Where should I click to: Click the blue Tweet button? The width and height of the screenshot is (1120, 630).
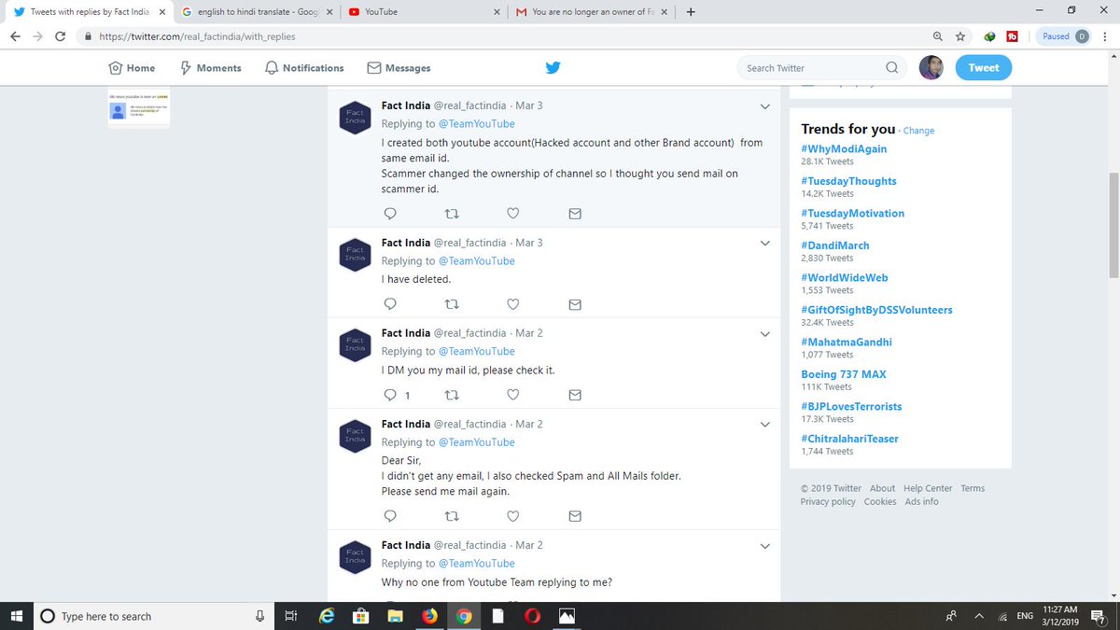point(983,67)
